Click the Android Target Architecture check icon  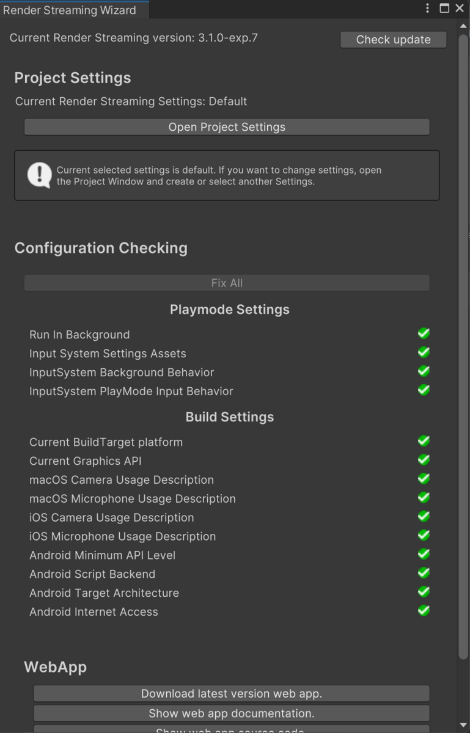(x=424, y=591)
